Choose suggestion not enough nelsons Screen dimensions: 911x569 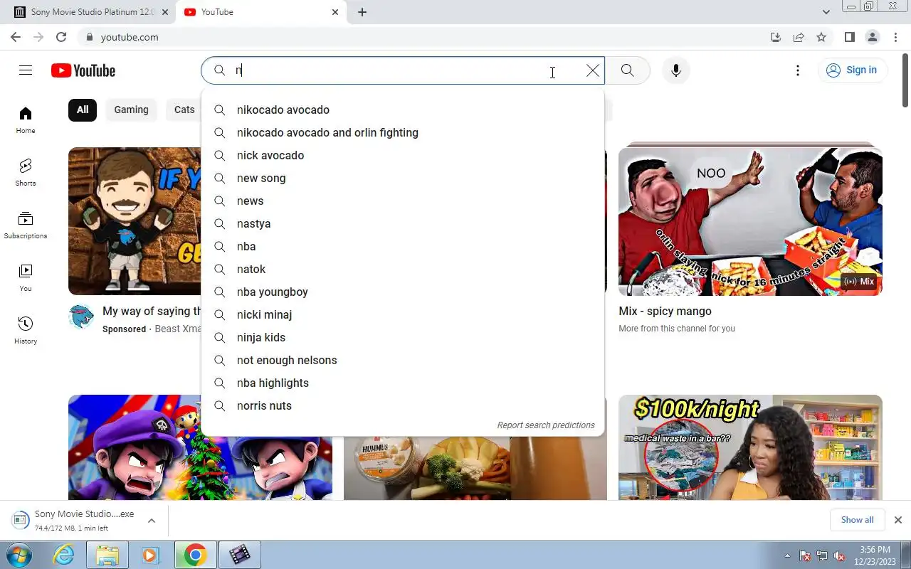click(403, 360)
